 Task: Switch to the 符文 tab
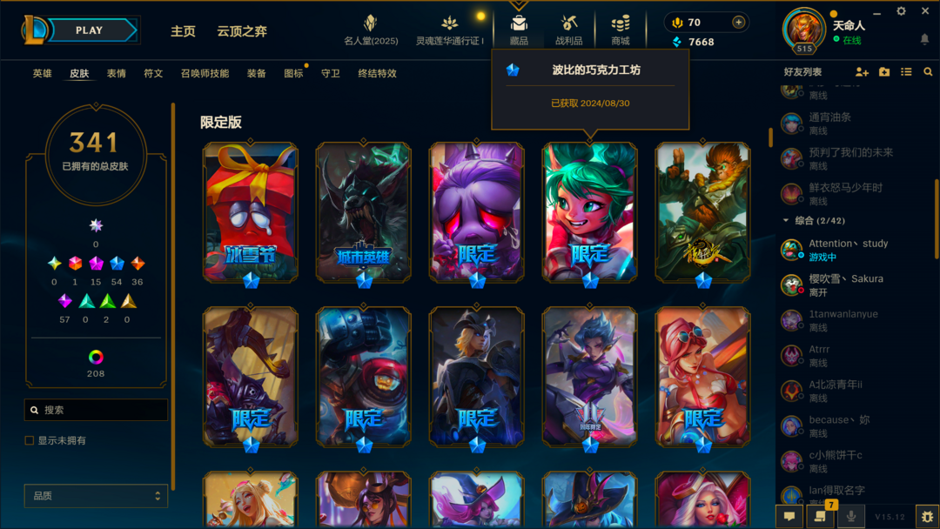pyautogui.click(x=153, y=73)
